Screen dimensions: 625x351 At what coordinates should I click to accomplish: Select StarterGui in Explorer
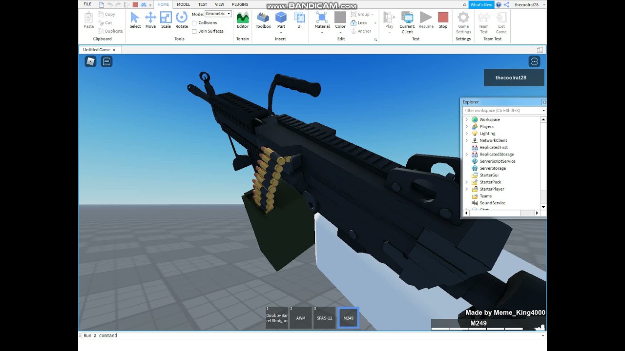(x=489, y=175)
